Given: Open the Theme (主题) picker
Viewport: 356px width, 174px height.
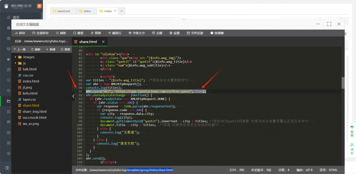Looking at the screenshot, I should 157,33.
